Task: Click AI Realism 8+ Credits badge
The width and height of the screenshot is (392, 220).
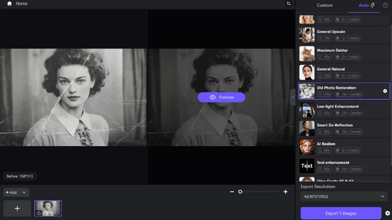Action: click(x=347, y=151)
